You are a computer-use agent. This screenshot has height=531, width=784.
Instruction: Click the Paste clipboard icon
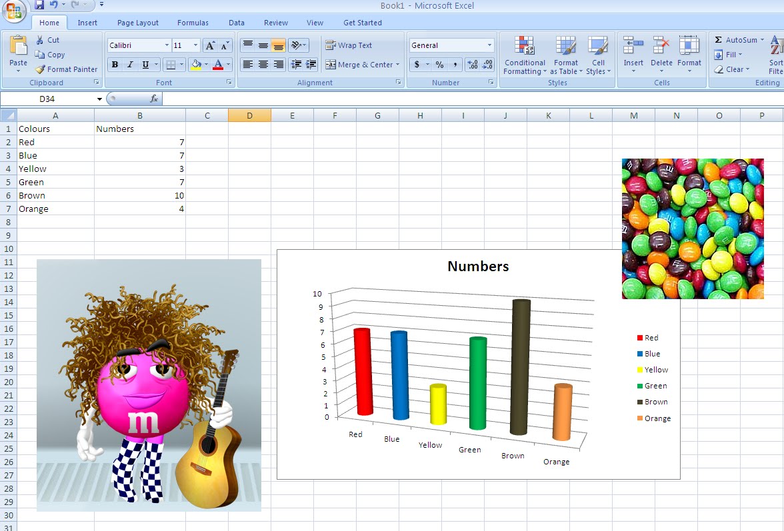[x=19, y=46]
